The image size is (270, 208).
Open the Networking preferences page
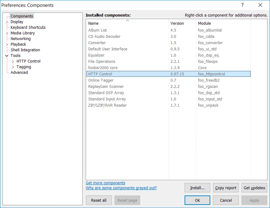(x=21, y=39)
